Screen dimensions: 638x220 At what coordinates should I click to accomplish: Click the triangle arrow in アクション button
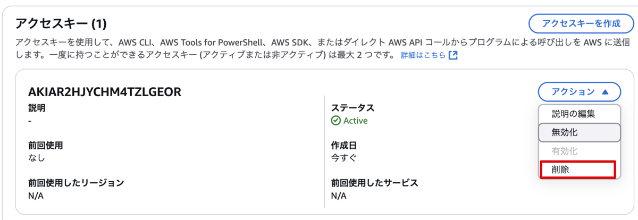coord(605,91)
